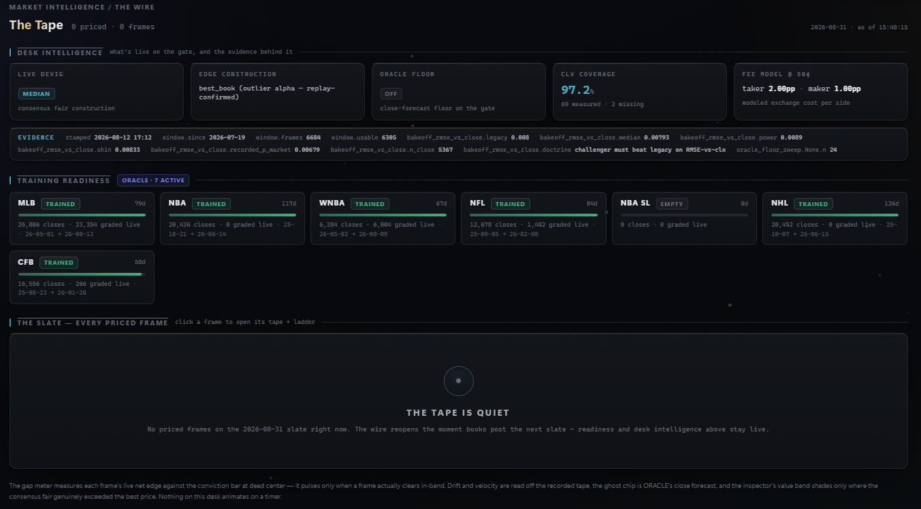Click "12,678 closes" on the NFL card
The height and width of the screenshot is (509, 921).
(x=493, y=225)
